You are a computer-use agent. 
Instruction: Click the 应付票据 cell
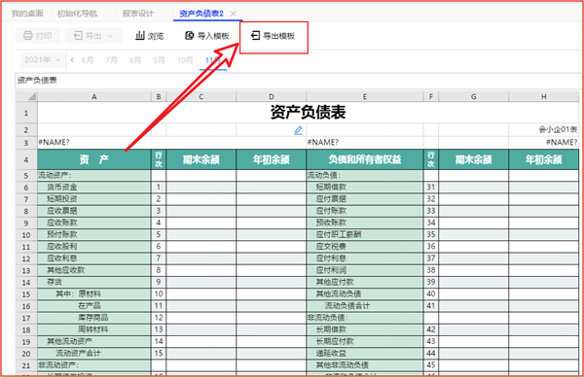point(365,199)
